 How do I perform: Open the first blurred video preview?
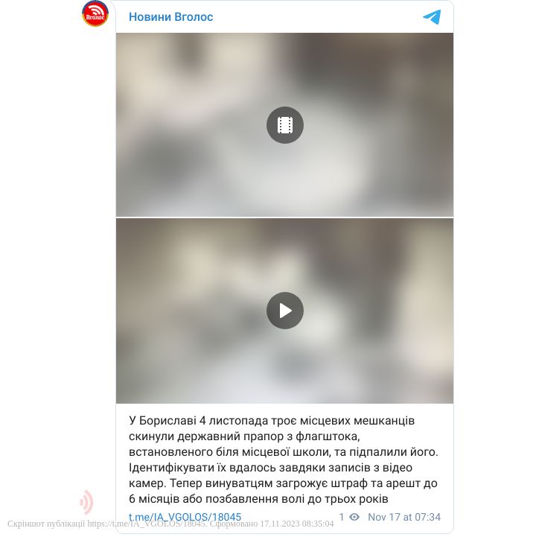coord(285,125)
